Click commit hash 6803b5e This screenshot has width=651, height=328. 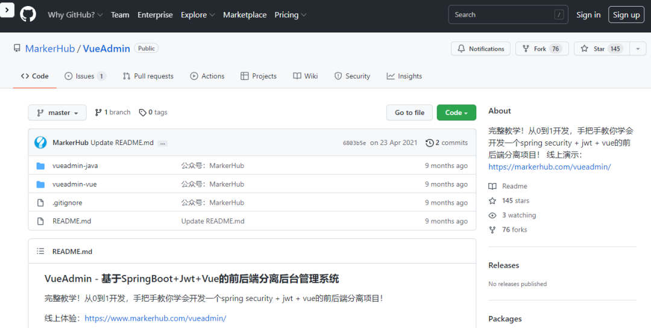354,143
